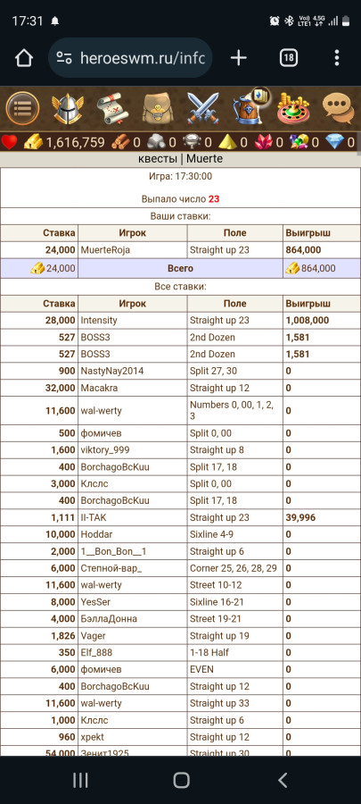
Task: Open the backpack inventory icon
Action: [x=159, y=109]
